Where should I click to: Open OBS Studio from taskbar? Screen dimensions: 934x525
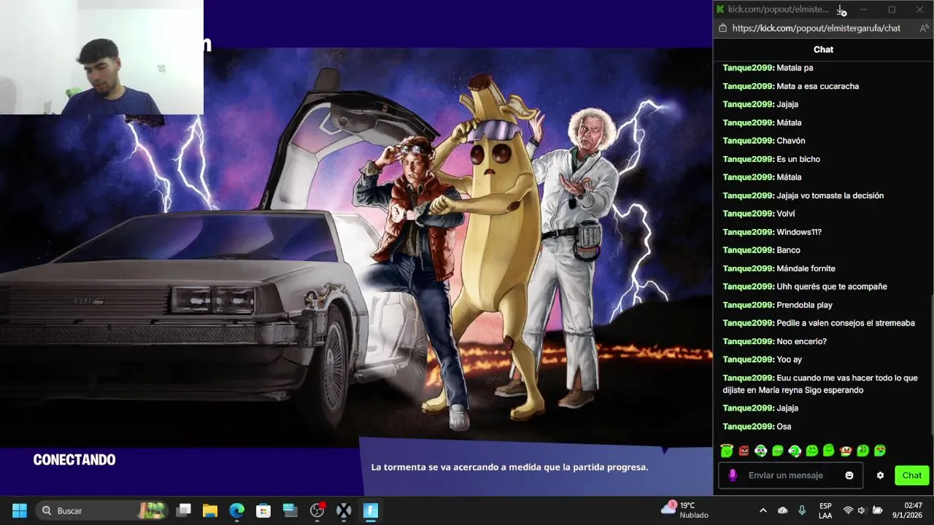tap(317, 510)
